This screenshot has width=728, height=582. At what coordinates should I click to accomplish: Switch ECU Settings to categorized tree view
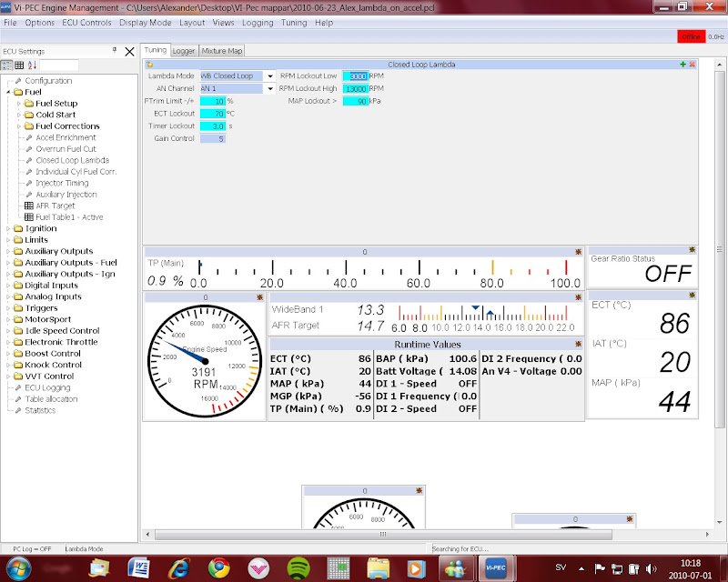click(7, 65)
